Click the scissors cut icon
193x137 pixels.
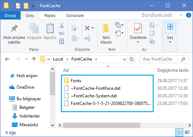62,25
